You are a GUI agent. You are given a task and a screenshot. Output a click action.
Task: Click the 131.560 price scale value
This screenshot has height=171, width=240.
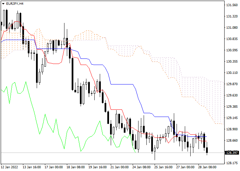[232, 5]
